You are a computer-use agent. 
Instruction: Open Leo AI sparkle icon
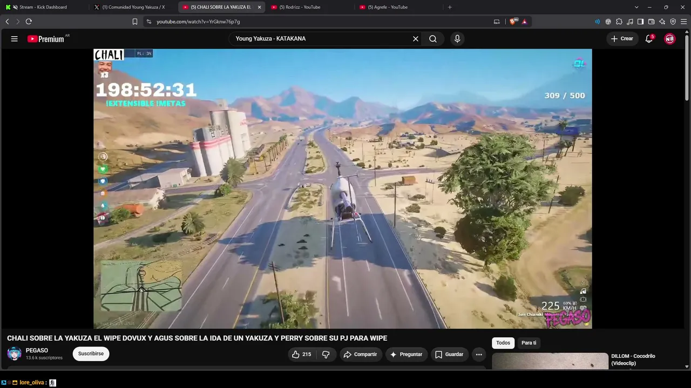662,22
